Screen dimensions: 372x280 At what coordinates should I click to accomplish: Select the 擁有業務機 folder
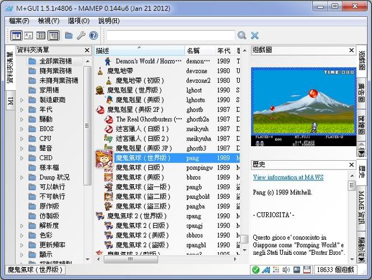point(55,71)
